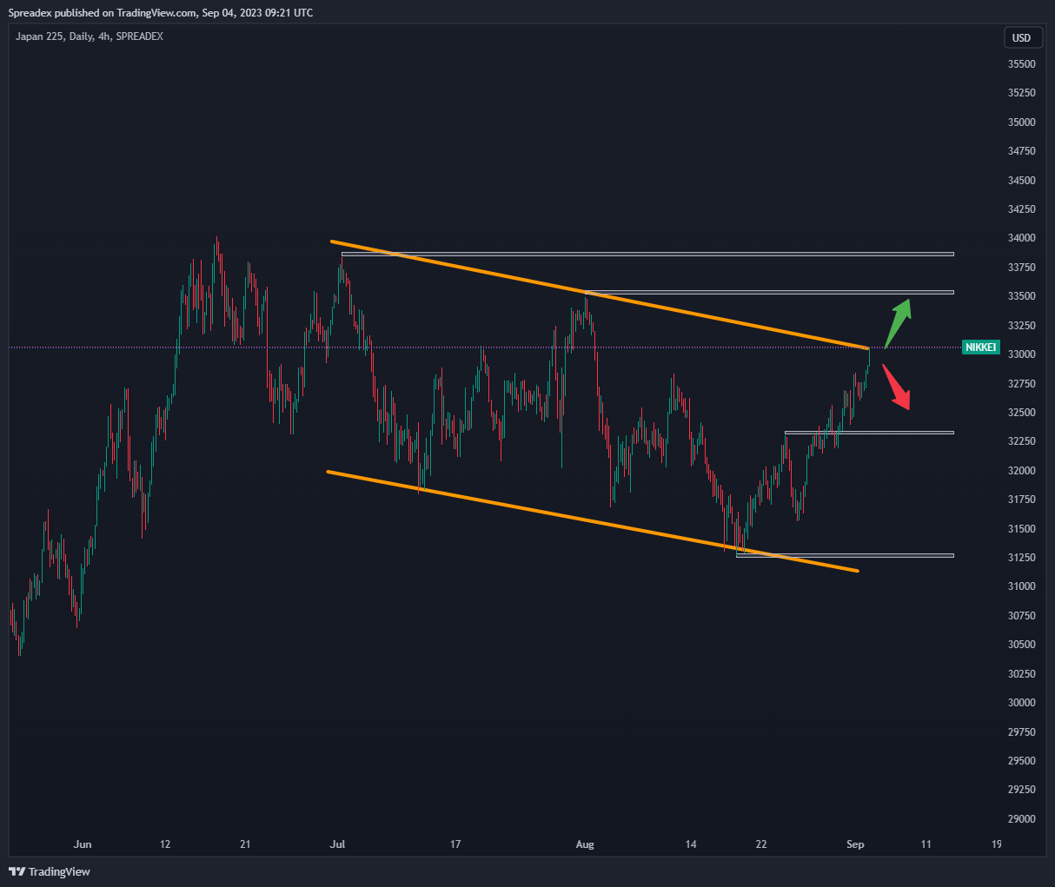Click the 17 date axis label
Viewport: 1055px width, 887px height.
click(x=455, y=844)
